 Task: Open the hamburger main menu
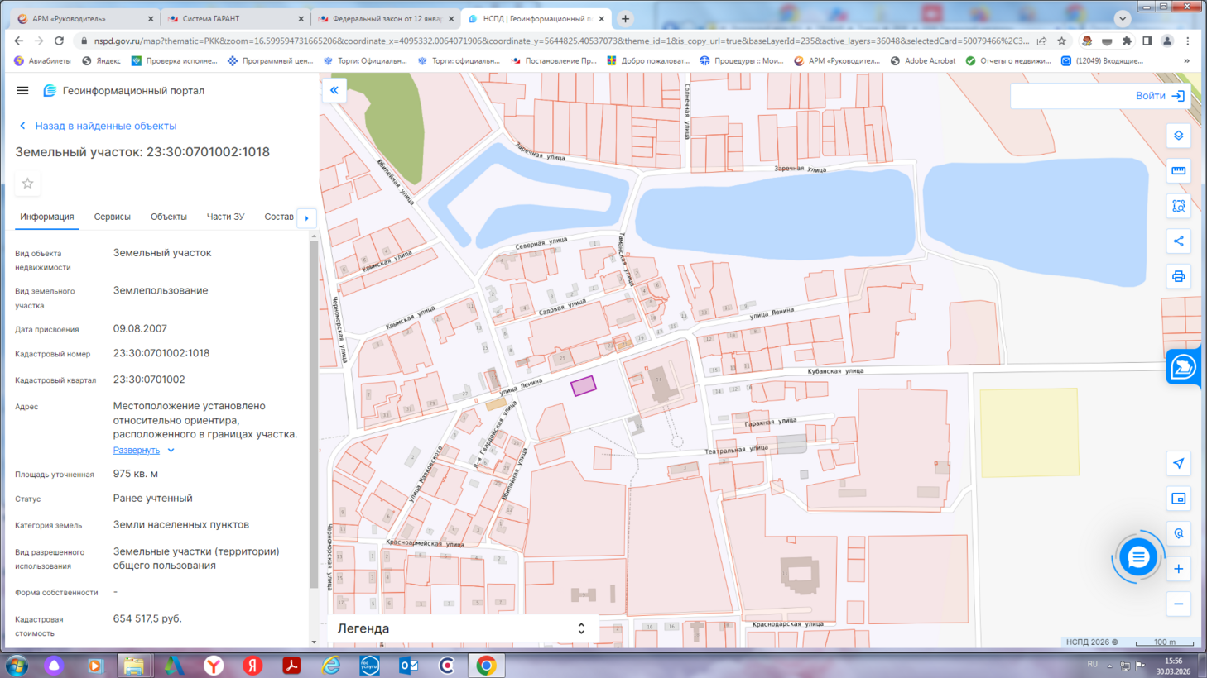(22, 91)
